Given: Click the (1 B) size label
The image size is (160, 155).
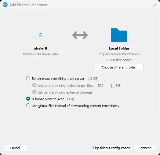Looking at the screenshot, I should point(71,99).
